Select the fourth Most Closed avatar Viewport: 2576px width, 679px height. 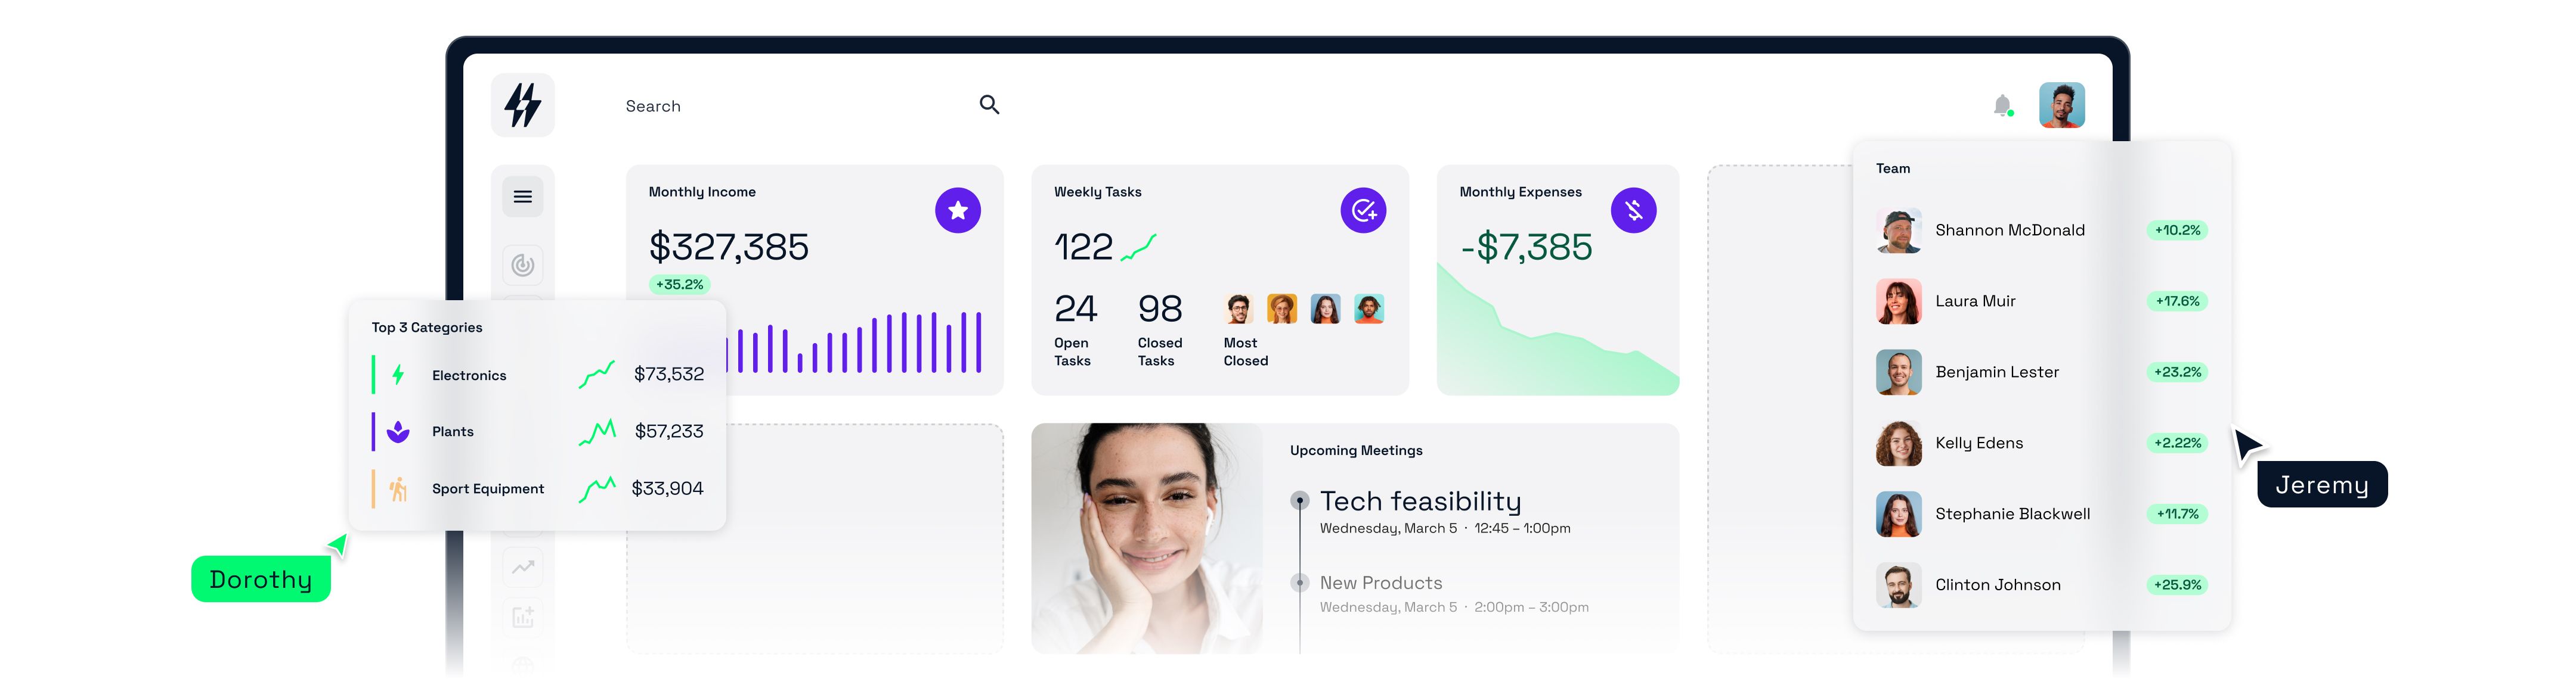pos(1369,309)
